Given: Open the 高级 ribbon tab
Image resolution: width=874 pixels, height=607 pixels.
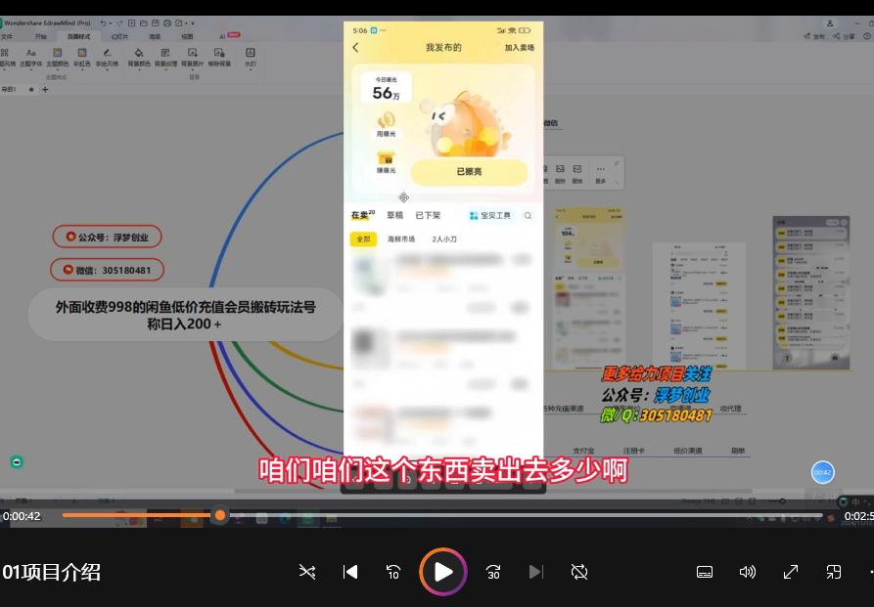Looking at the screenshot, I should (155, 37).
